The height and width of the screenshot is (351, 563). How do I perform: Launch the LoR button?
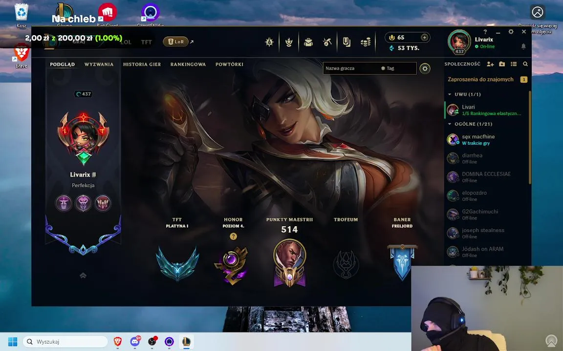coord(176,42)
